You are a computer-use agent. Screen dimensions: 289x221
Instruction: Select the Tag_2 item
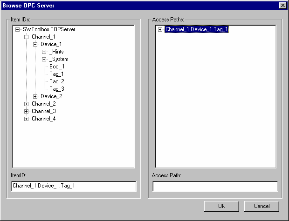[57, 81]
